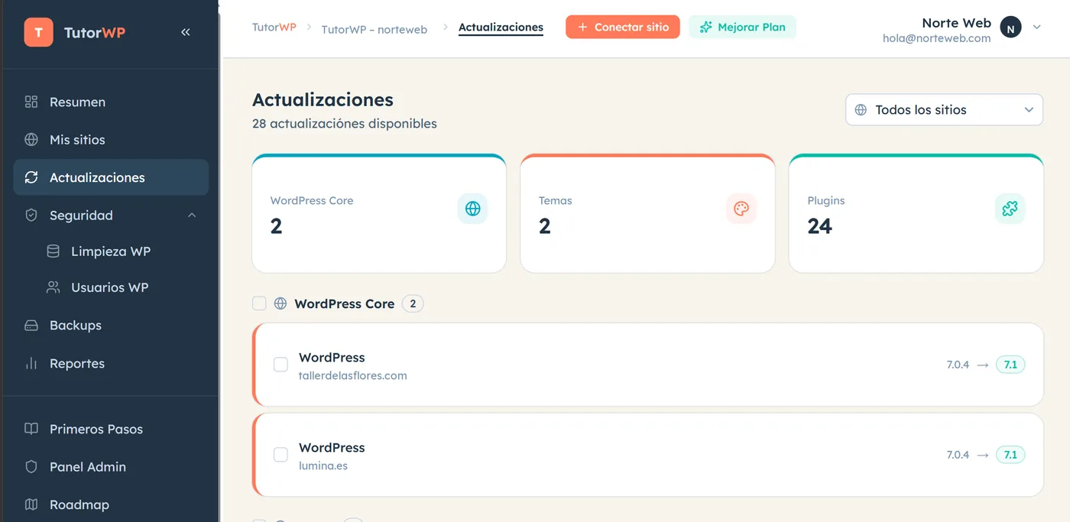The image size is (1070, 522).
Task: Click the Limpieza WP database icon
Action: [53, 251]
